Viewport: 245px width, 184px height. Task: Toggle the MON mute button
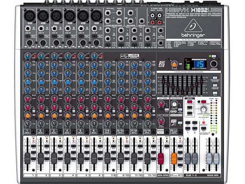(161, 130)
